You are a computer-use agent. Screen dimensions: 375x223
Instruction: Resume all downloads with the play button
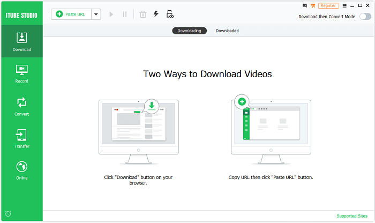point(111,14)
